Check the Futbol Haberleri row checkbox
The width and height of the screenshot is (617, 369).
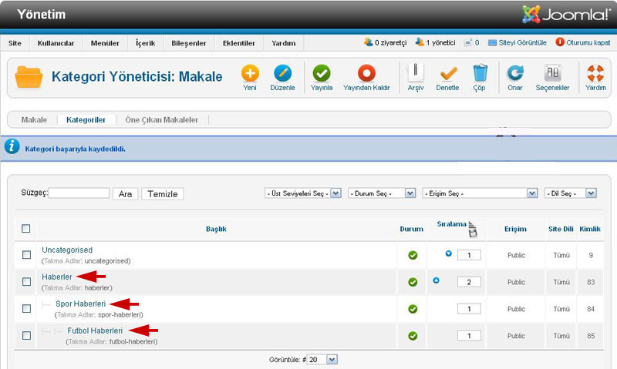pyautogui.click(x=26, y=336)
